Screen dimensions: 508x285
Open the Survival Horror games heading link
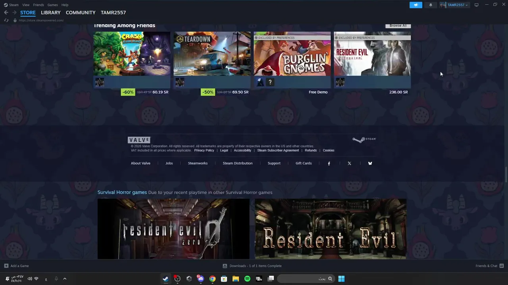[122, 192]
